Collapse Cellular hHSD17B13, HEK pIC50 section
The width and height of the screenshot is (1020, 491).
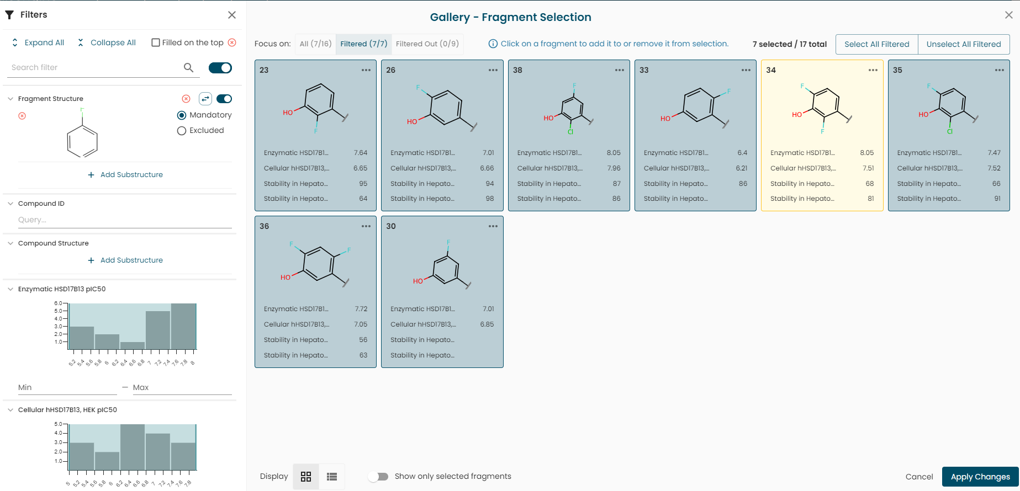pyautogui.click(x=10, y=410)
